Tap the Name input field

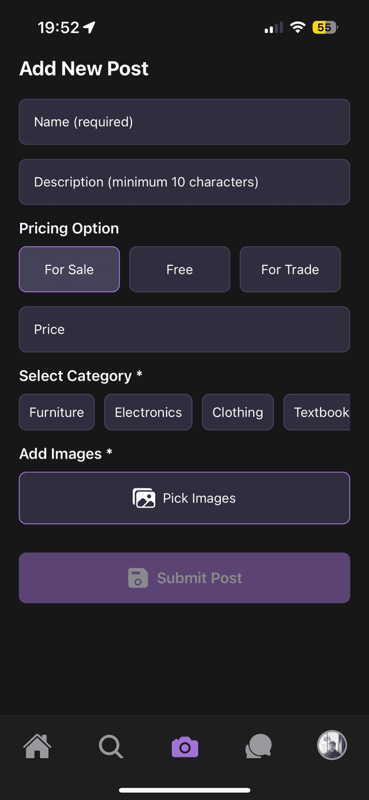point(184,122)
